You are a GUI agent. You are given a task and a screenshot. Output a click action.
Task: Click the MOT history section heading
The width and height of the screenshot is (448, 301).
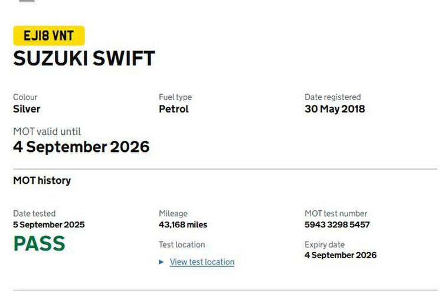(42, 180)
